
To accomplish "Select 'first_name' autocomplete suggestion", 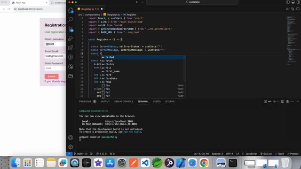I will coord(143,71).
